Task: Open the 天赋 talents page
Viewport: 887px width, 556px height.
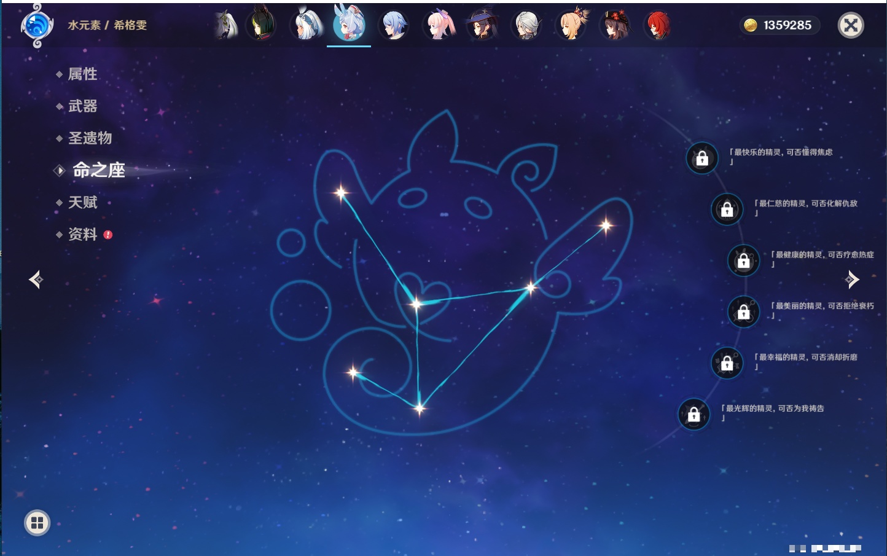Action: tap(82, 202)
